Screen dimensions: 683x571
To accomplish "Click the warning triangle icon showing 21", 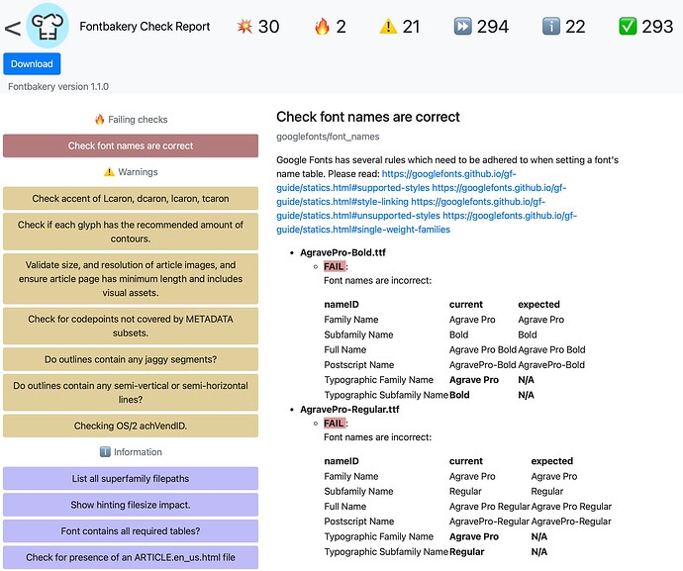I will tap(388, 27).
